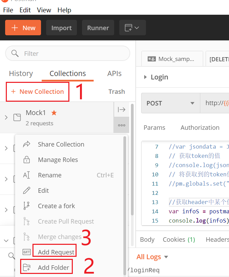This screenshot has height=277, width=229.
Task: Choose Add Request from menu
Action: [x=56, y=252]
